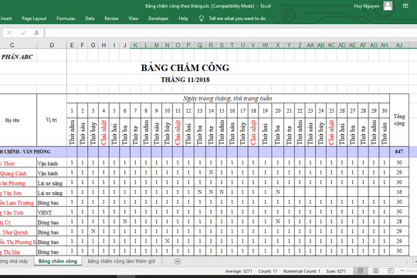Click the Lam Trường name cell

click(x=18, y=203)
